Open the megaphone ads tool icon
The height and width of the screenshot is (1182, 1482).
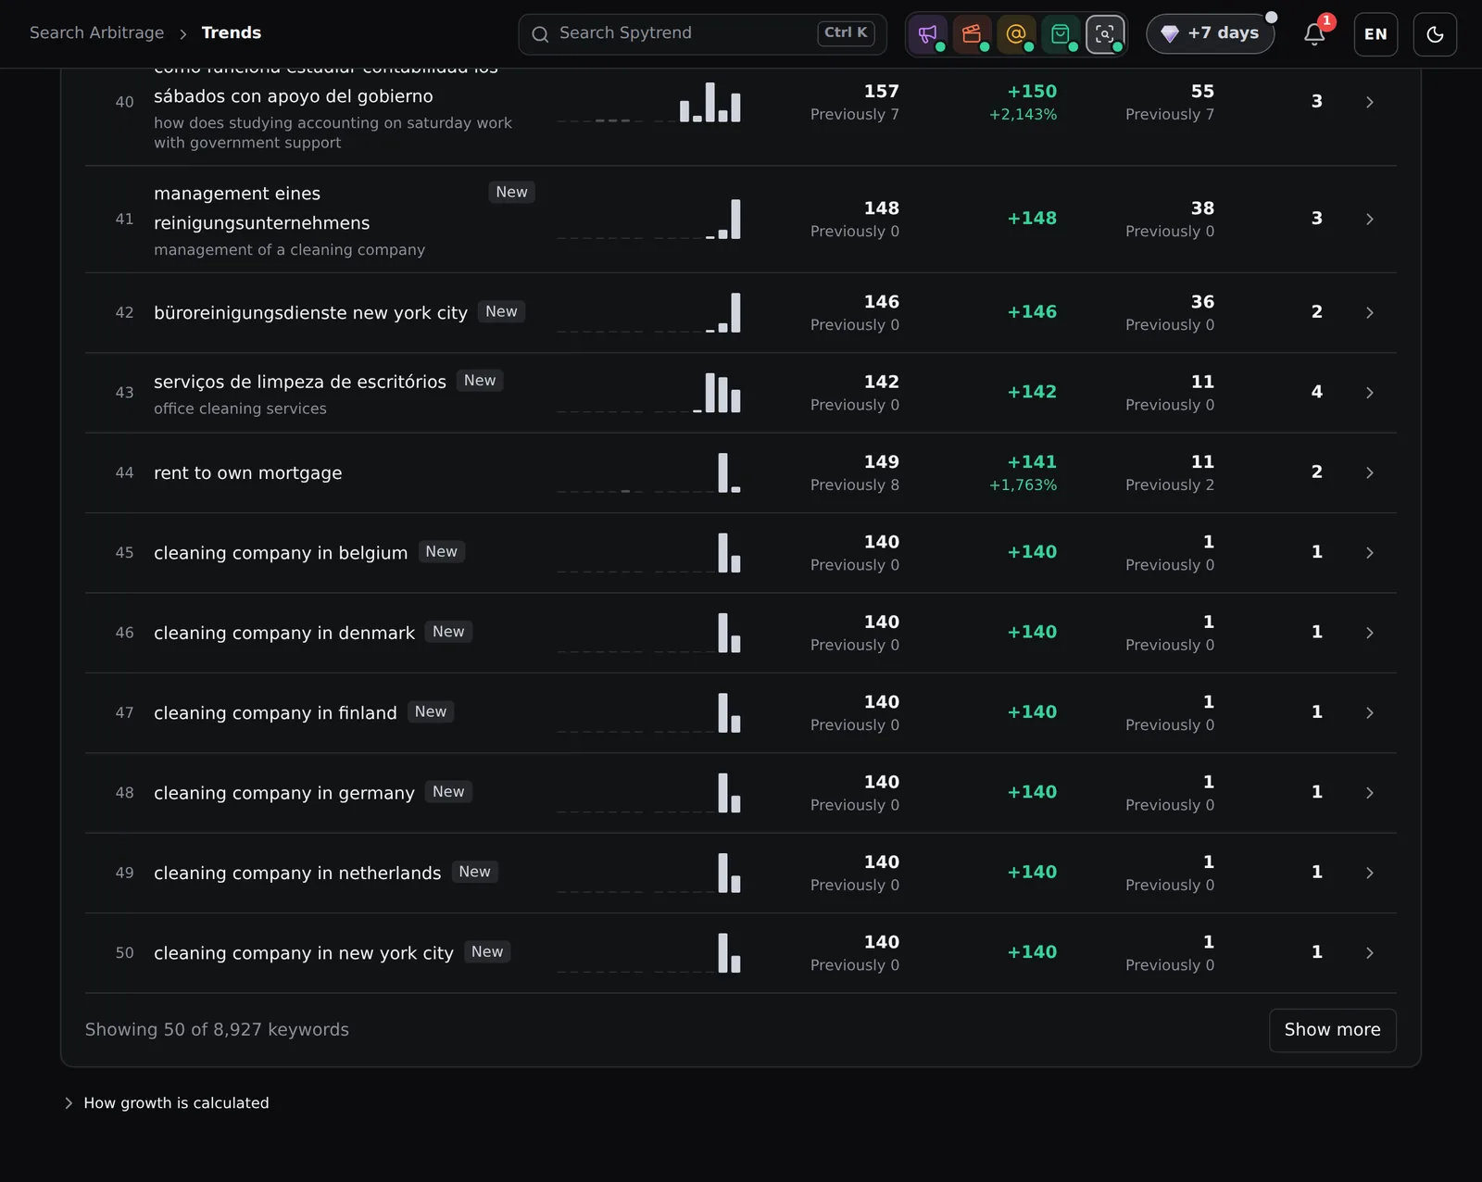pos(927,34)
